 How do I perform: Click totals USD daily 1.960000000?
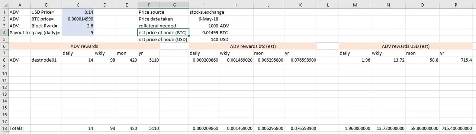[355, 128]
